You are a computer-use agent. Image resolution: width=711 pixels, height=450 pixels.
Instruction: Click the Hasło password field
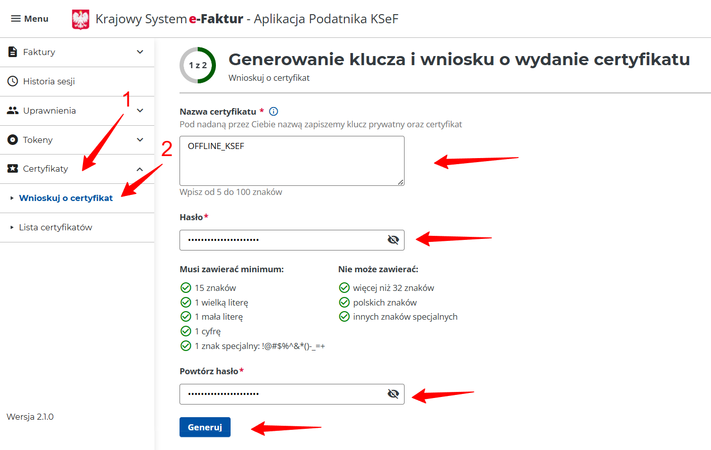tap(292, 240)
